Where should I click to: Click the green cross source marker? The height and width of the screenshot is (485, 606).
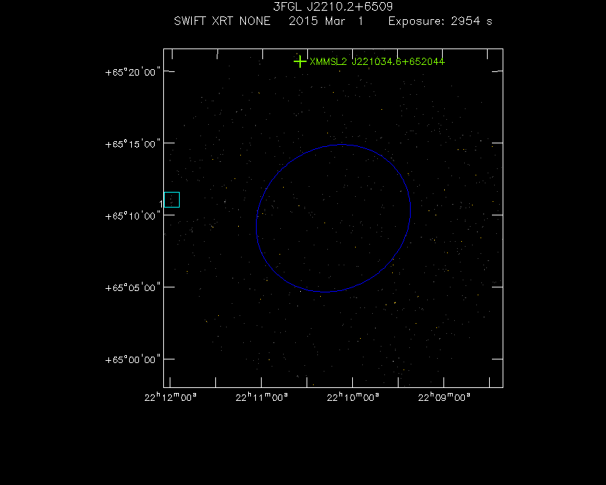tap(300, 61)
